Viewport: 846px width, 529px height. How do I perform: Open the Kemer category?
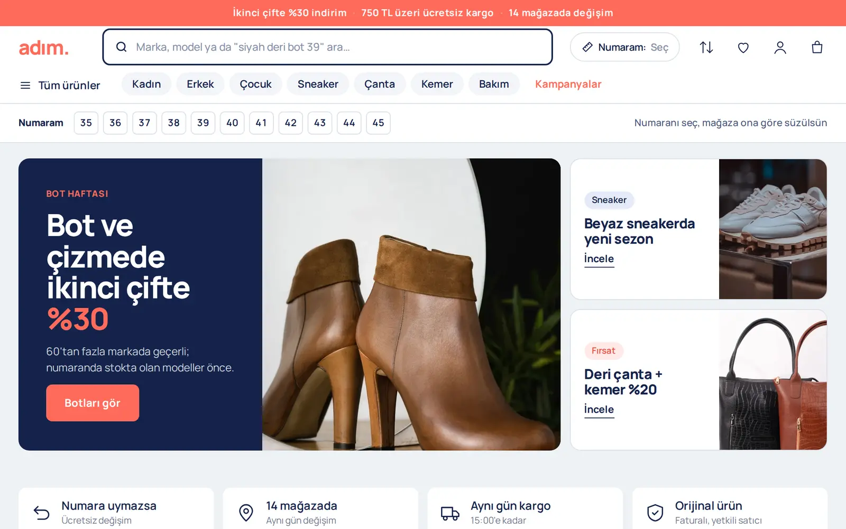437,84
